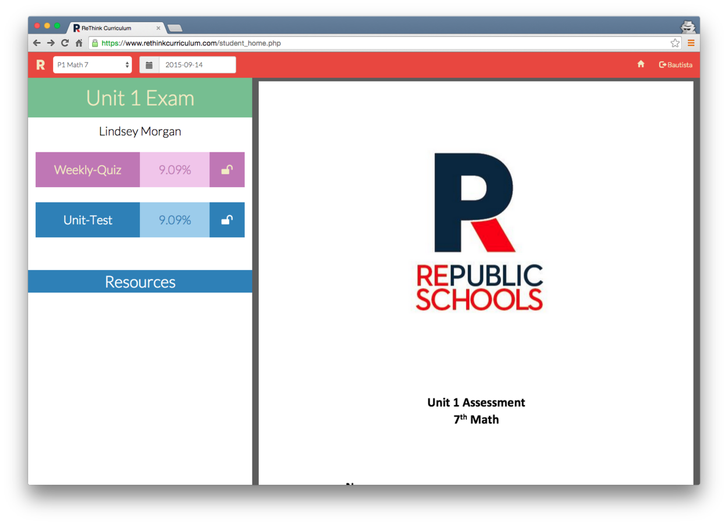Log out via Bautista link

pyautogui.click(x=676, y=65)
